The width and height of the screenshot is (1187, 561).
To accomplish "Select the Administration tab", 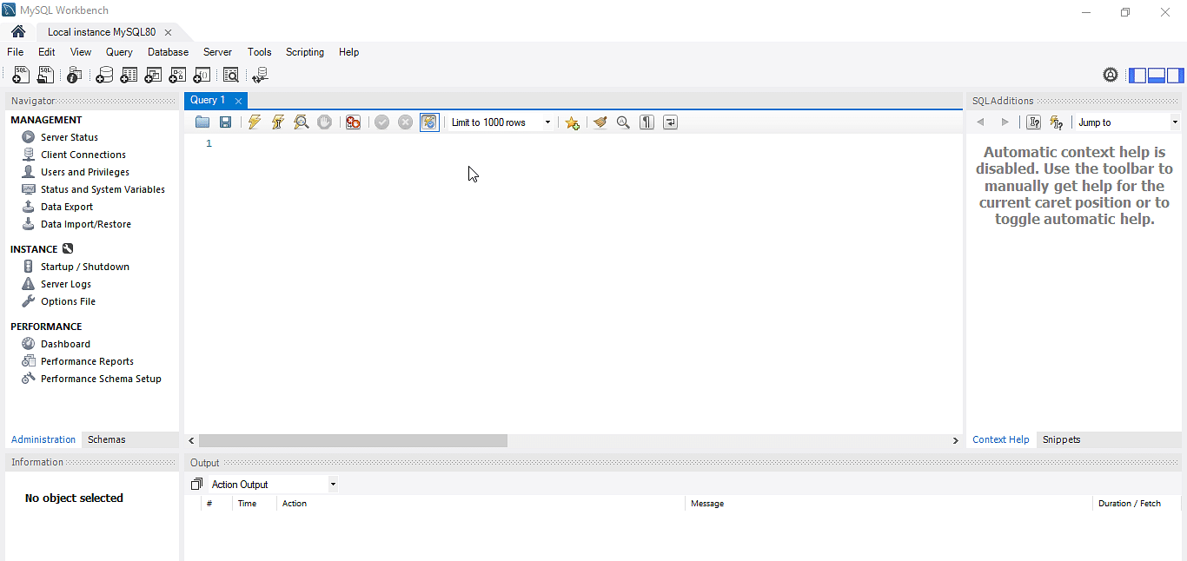I will (43, 439).
